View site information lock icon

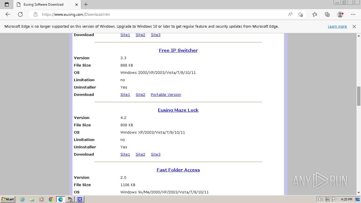pos(36,14)
